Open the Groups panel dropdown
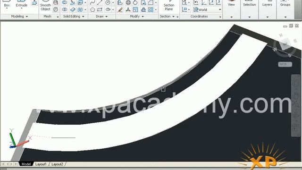 [285, 17]
